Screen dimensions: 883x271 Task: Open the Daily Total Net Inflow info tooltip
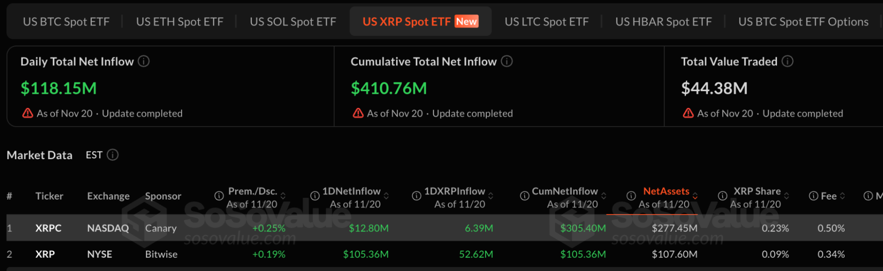click(143, 62)
